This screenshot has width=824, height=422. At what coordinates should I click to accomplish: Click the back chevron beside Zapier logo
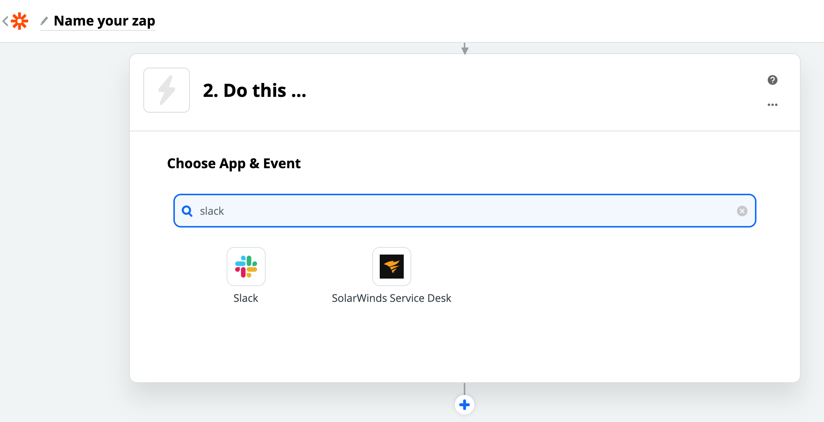5,21
